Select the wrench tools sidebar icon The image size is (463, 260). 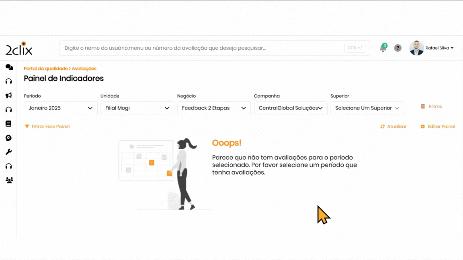[8, 152]
